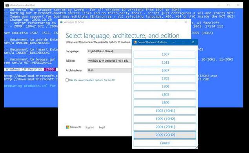Open the Language dropdown in Windows 10 Setup
The height and width of the screenshot is (153, 249).
coord(109,51)
